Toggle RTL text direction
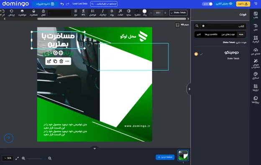 (83, 13)
